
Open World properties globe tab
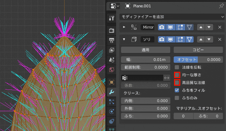[x=112, y=70]
